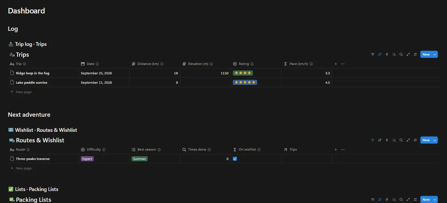Uncheck On wishlist for Three-peaks traverse
This screenshot has width=447, height=203.
(235, 159)
